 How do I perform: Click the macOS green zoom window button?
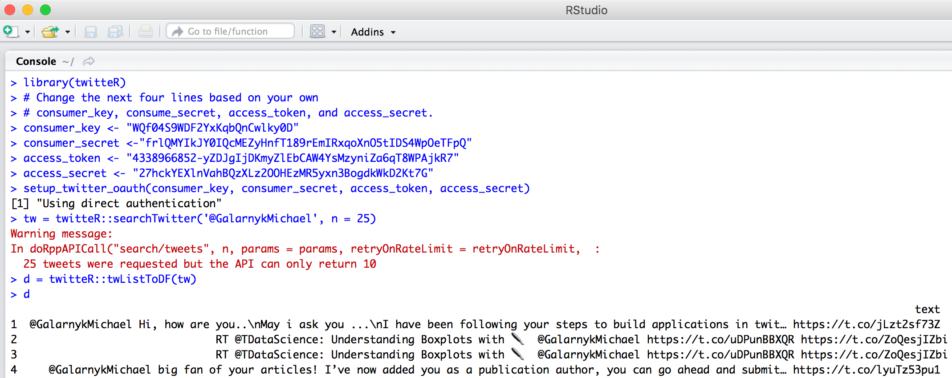45,10
